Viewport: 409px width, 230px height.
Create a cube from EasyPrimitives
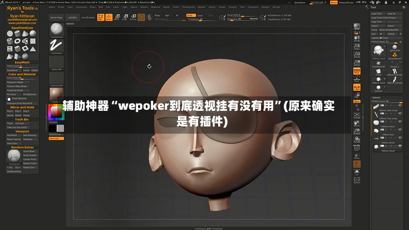tap(17, 48)
